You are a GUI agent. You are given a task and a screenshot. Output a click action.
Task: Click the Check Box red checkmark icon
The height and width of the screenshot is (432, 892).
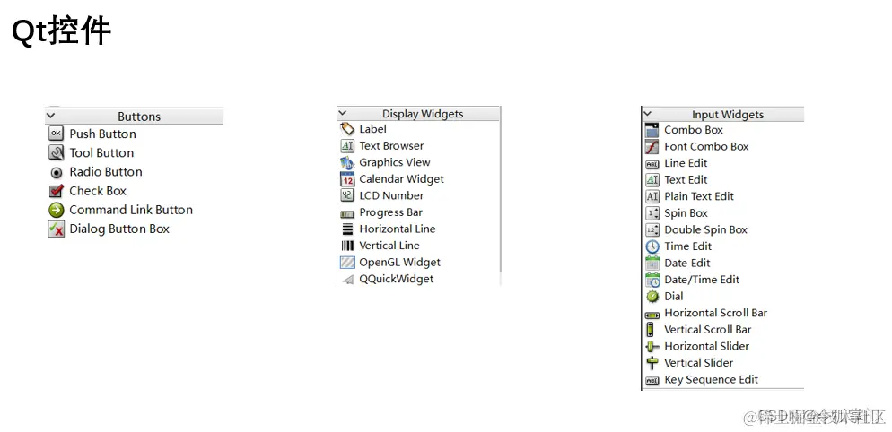(56, 191)
